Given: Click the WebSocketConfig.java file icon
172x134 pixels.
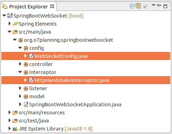Looking at the screenshot, I should [31, 56].
